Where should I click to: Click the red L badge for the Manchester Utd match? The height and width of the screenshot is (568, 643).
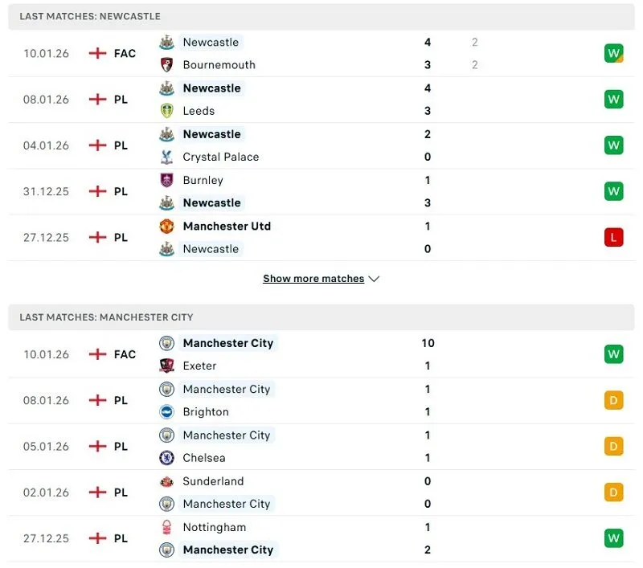coord(613,237)
